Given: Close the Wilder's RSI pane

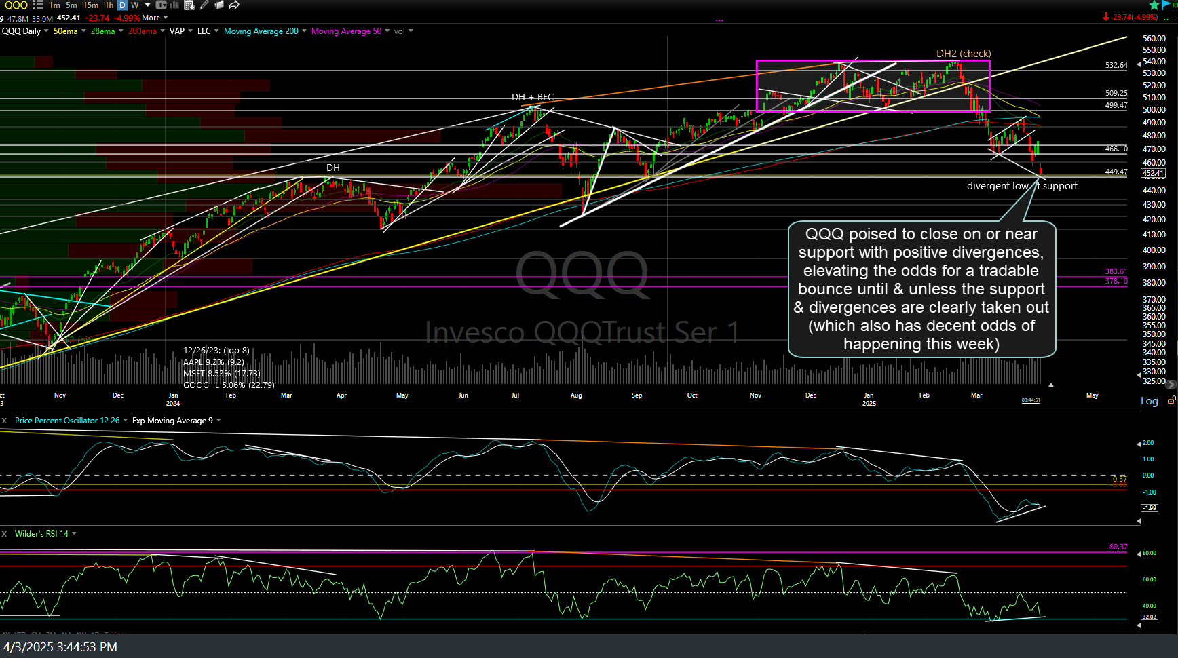Looking at the screenshot, I should tap(4, 534).
